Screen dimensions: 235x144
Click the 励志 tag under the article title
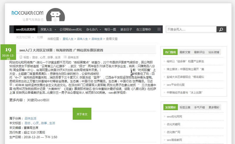(x=35, y=57)
